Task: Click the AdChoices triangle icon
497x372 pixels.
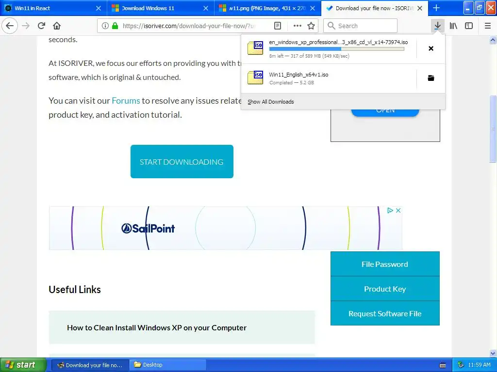Action: (390, 210)
